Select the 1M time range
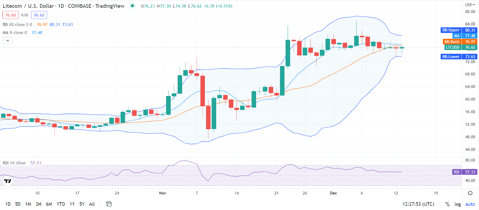The width and height of the screenshot is (479, 210). (28, 204)
